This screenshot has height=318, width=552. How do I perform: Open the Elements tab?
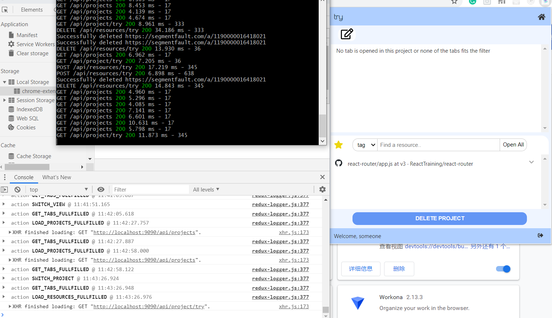pyautogui.click(x=32, y=10)
